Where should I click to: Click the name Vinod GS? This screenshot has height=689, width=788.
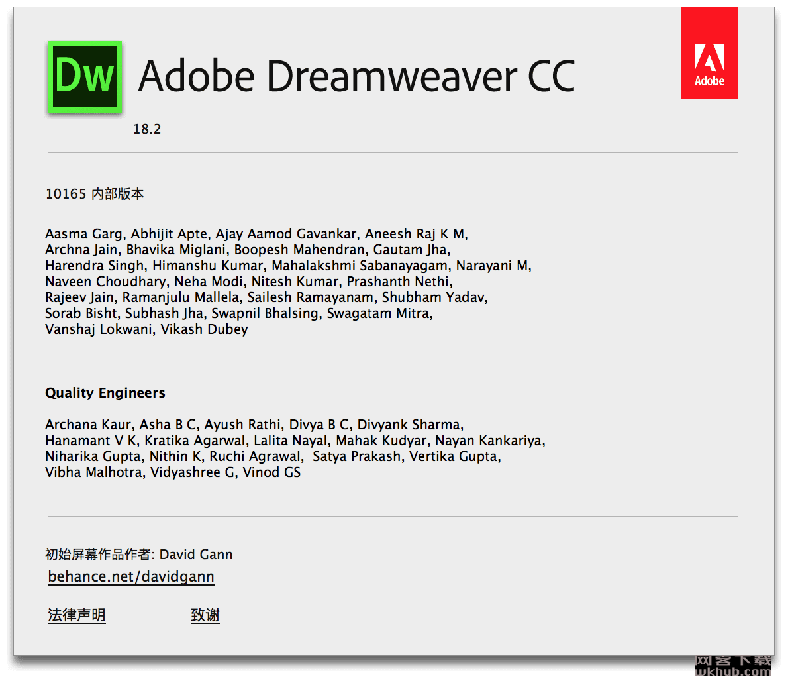tap(272, 473)
